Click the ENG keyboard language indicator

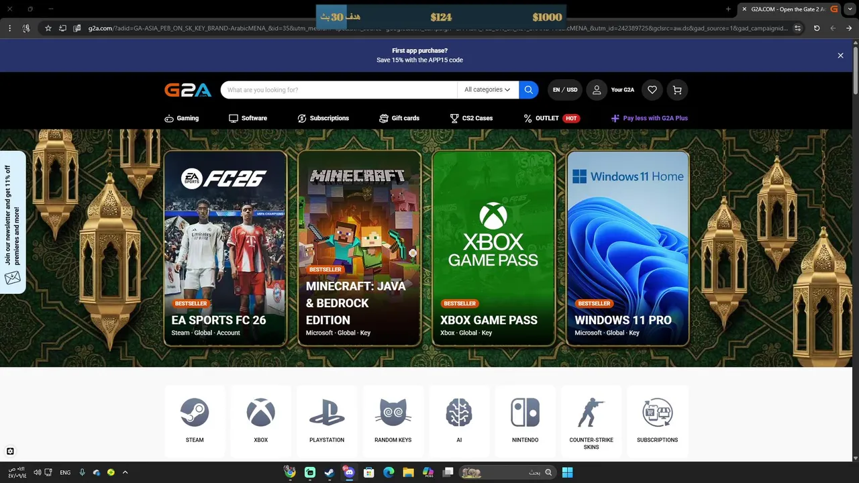coord(65,472)
